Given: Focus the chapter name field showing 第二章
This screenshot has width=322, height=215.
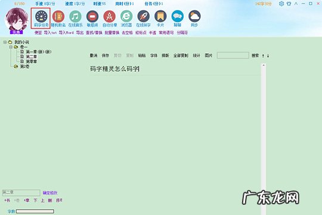Looking at the screenshot, I should (21, 192).
